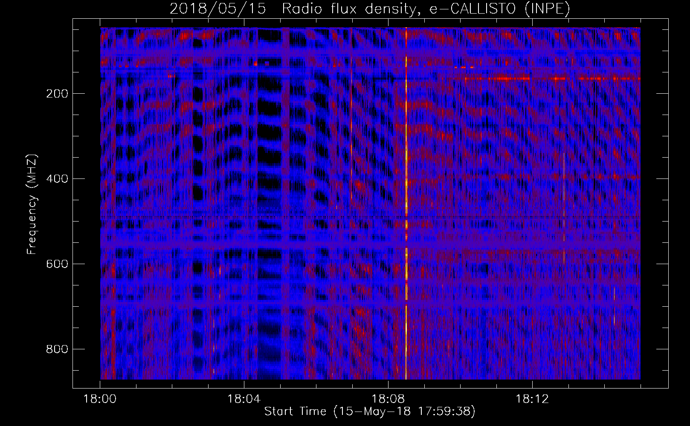The width and height of the screenshot is (690, 426).
Task: Click the 'Frequency (MHZ)' axis label
Action: pyautogui.click(x=32, y=204)
